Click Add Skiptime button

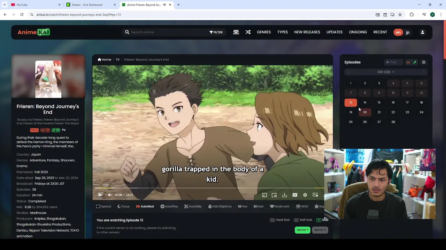click(x=220, y=206)
